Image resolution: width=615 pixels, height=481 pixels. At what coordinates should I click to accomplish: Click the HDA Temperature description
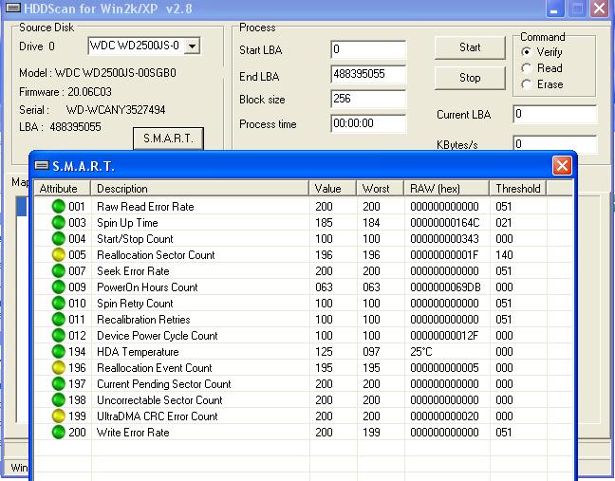138,352
